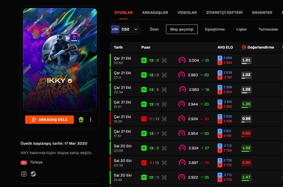The height and width of the screenshot is (187, 283).
Task: Click the Türkiye flag icon
Action: tap(24, 162)
